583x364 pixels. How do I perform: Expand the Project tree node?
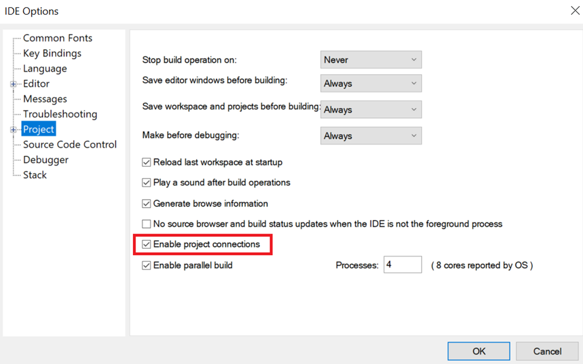13,130
